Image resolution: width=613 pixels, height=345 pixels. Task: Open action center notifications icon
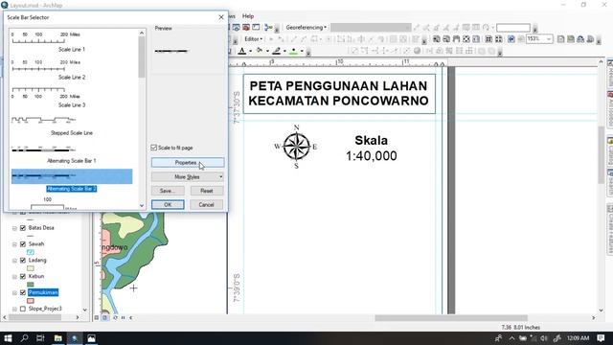click(x=601, y=338)
